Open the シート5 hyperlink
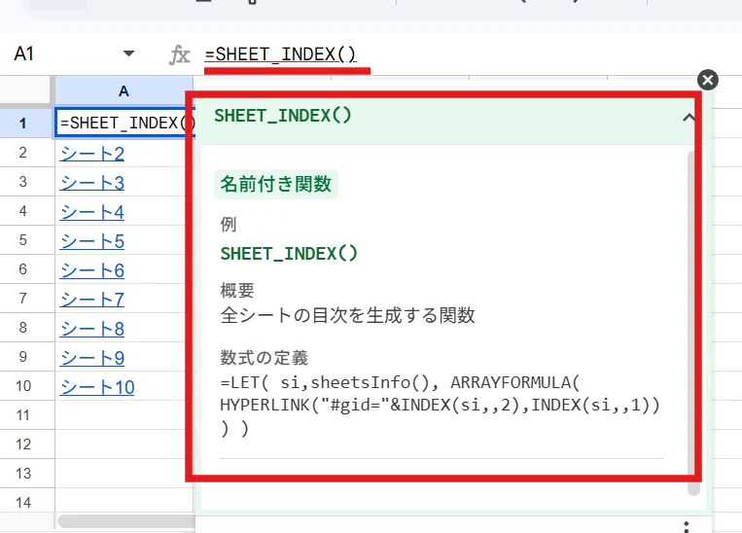 click(x=91, y=241)
